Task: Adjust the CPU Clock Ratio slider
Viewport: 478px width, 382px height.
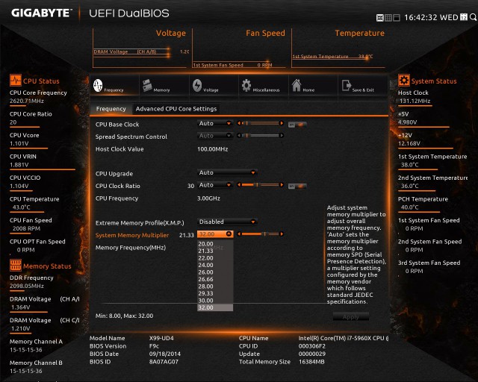Action: tap(261, 185)
